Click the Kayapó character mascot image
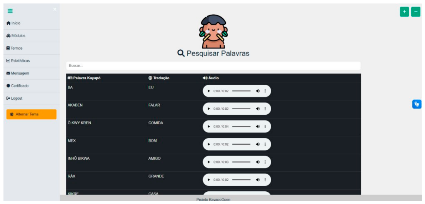Screen dimensions: 425x204 click(213, 32)
